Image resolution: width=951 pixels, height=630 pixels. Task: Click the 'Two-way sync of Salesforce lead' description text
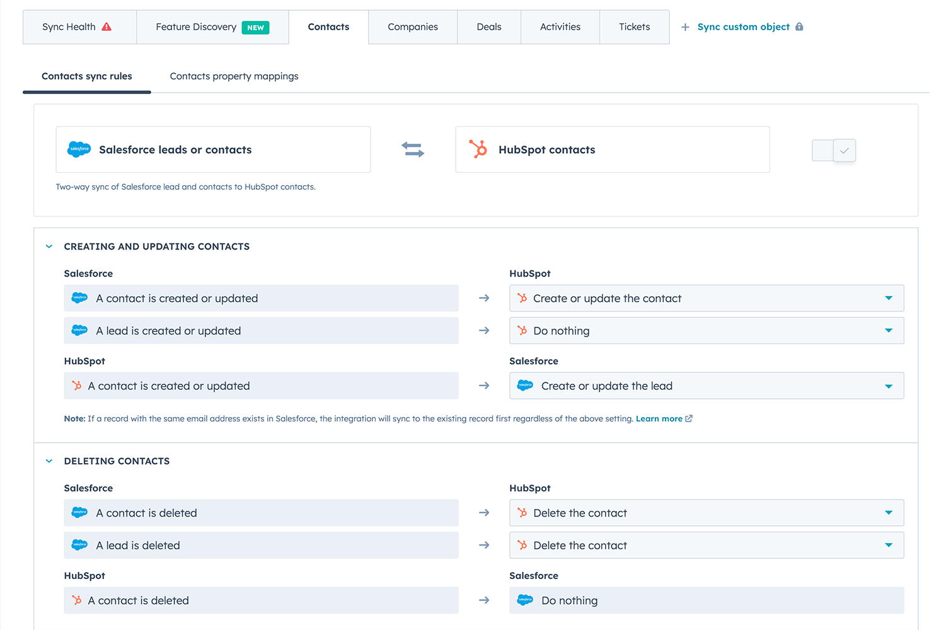pos(186,186)
